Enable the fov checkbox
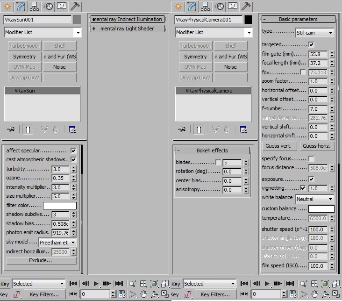The image size is (342, 301). coord(303,72)
